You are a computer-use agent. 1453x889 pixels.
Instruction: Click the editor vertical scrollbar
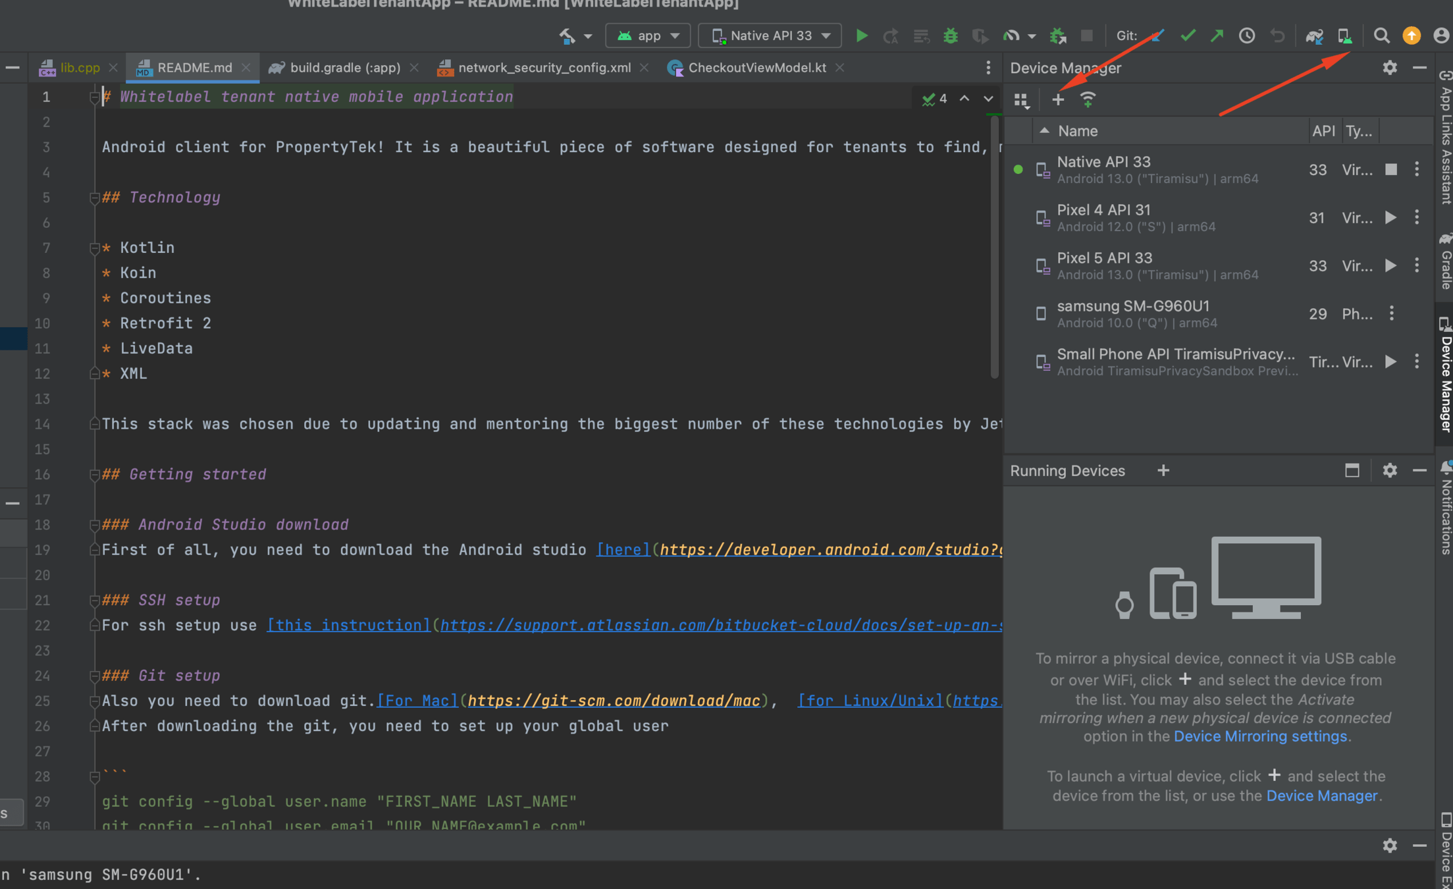click(x=993, y=247)
